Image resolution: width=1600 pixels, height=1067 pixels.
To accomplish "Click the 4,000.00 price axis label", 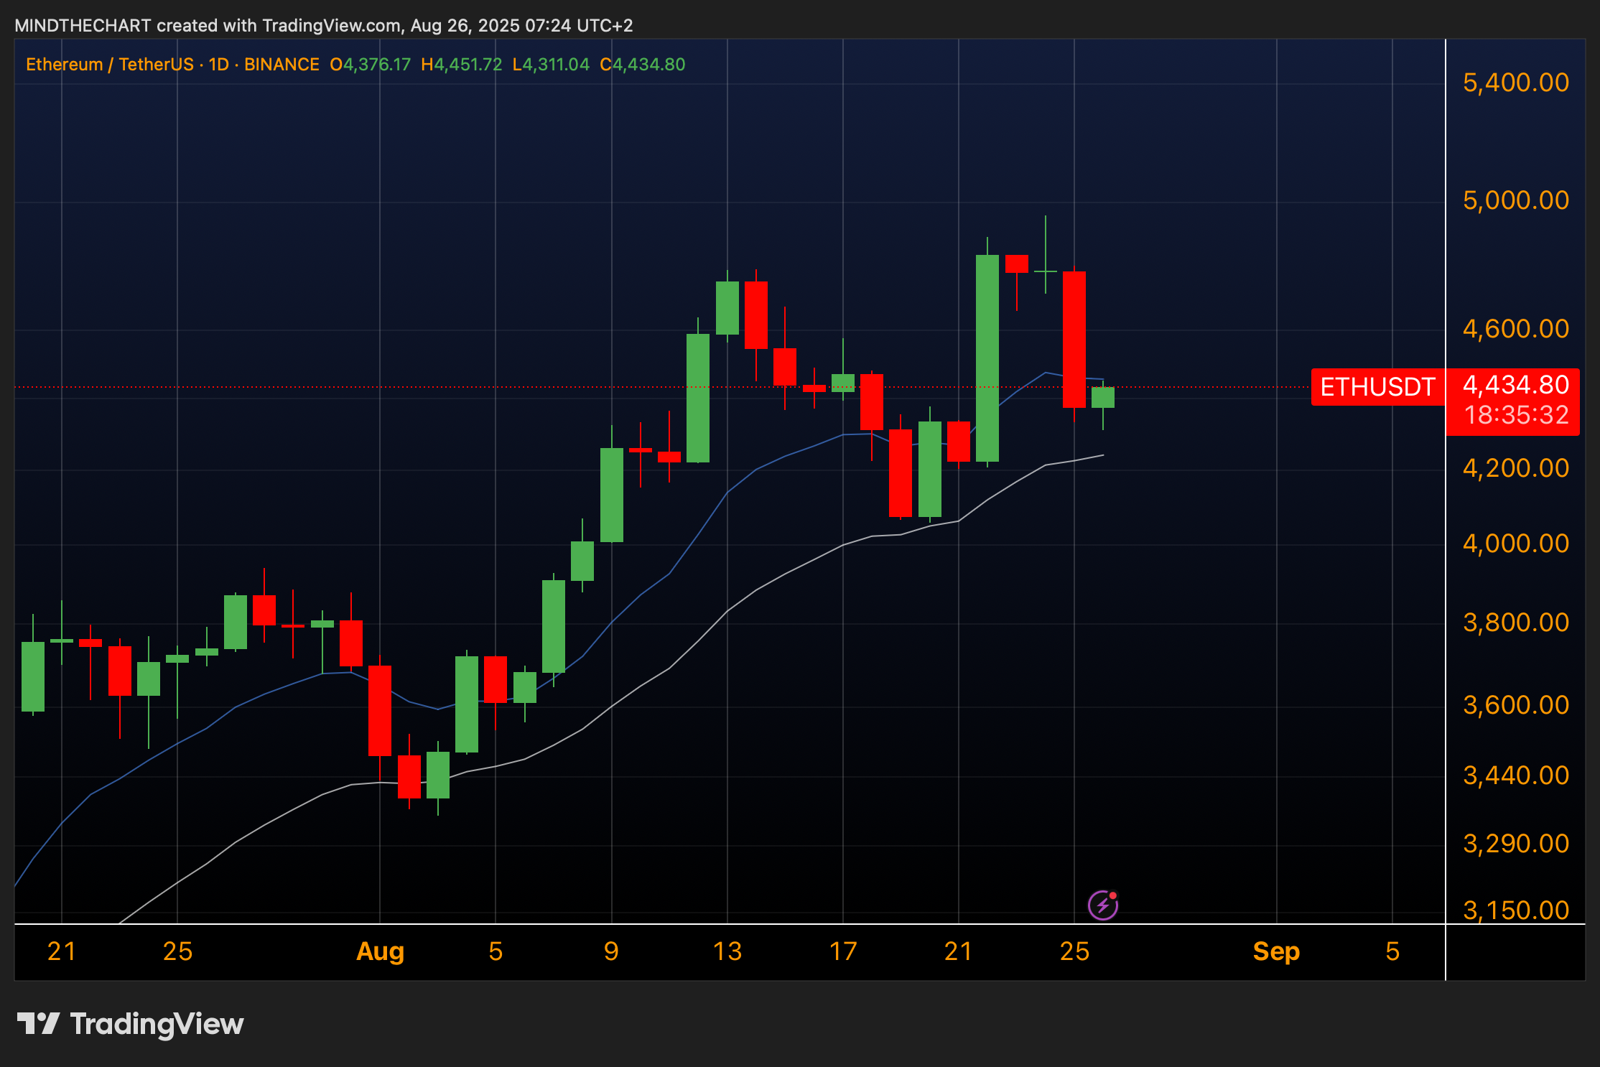I will point(1515,544).
